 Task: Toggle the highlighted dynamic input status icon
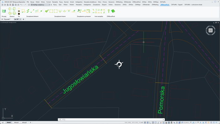pos(163,122)
